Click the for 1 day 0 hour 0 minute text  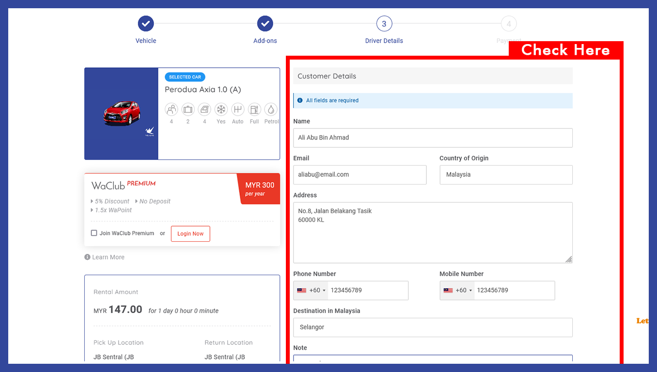[x=184, y=311]
